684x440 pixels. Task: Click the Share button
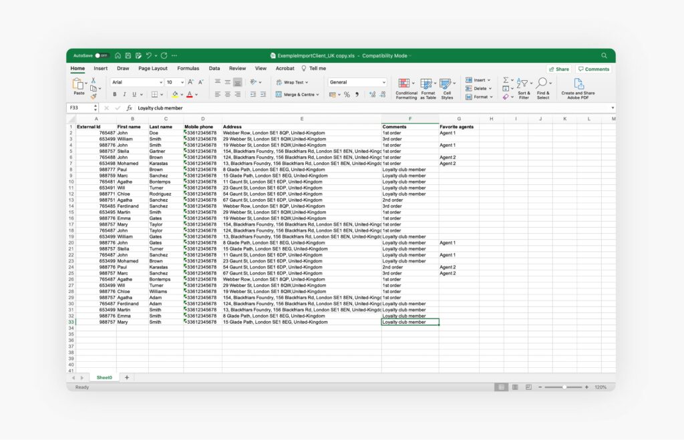coord(560,69)
